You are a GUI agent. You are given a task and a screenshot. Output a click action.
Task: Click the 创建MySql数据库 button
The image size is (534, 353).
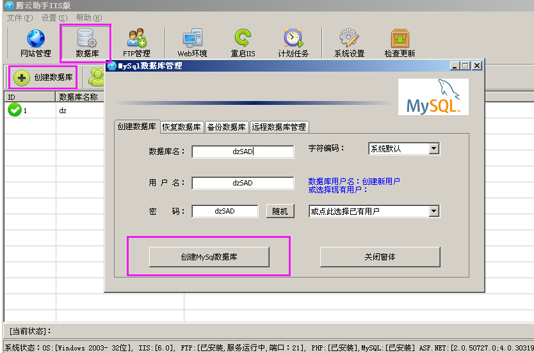(x=209, y=257)
